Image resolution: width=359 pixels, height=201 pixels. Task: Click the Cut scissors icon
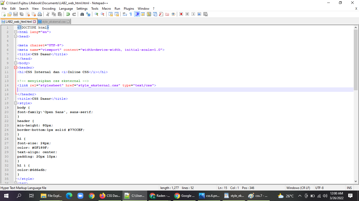48,14
